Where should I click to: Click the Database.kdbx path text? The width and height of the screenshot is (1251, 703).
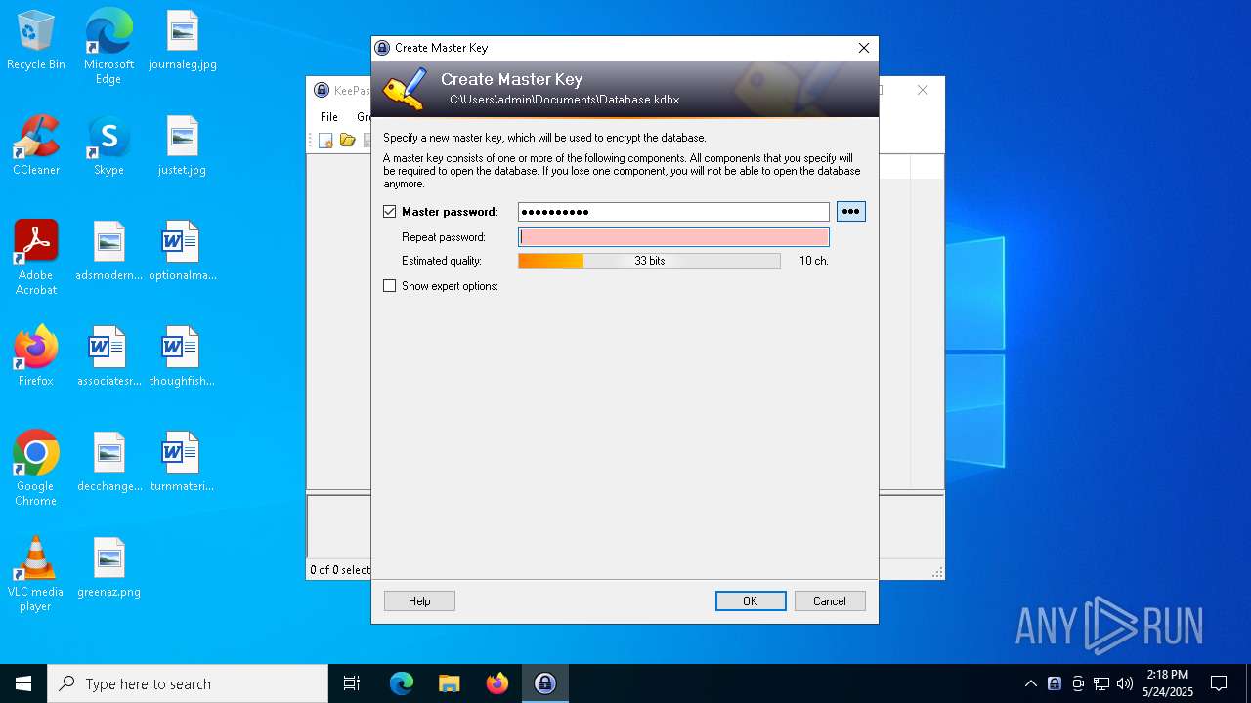click(x=565, y=100)
